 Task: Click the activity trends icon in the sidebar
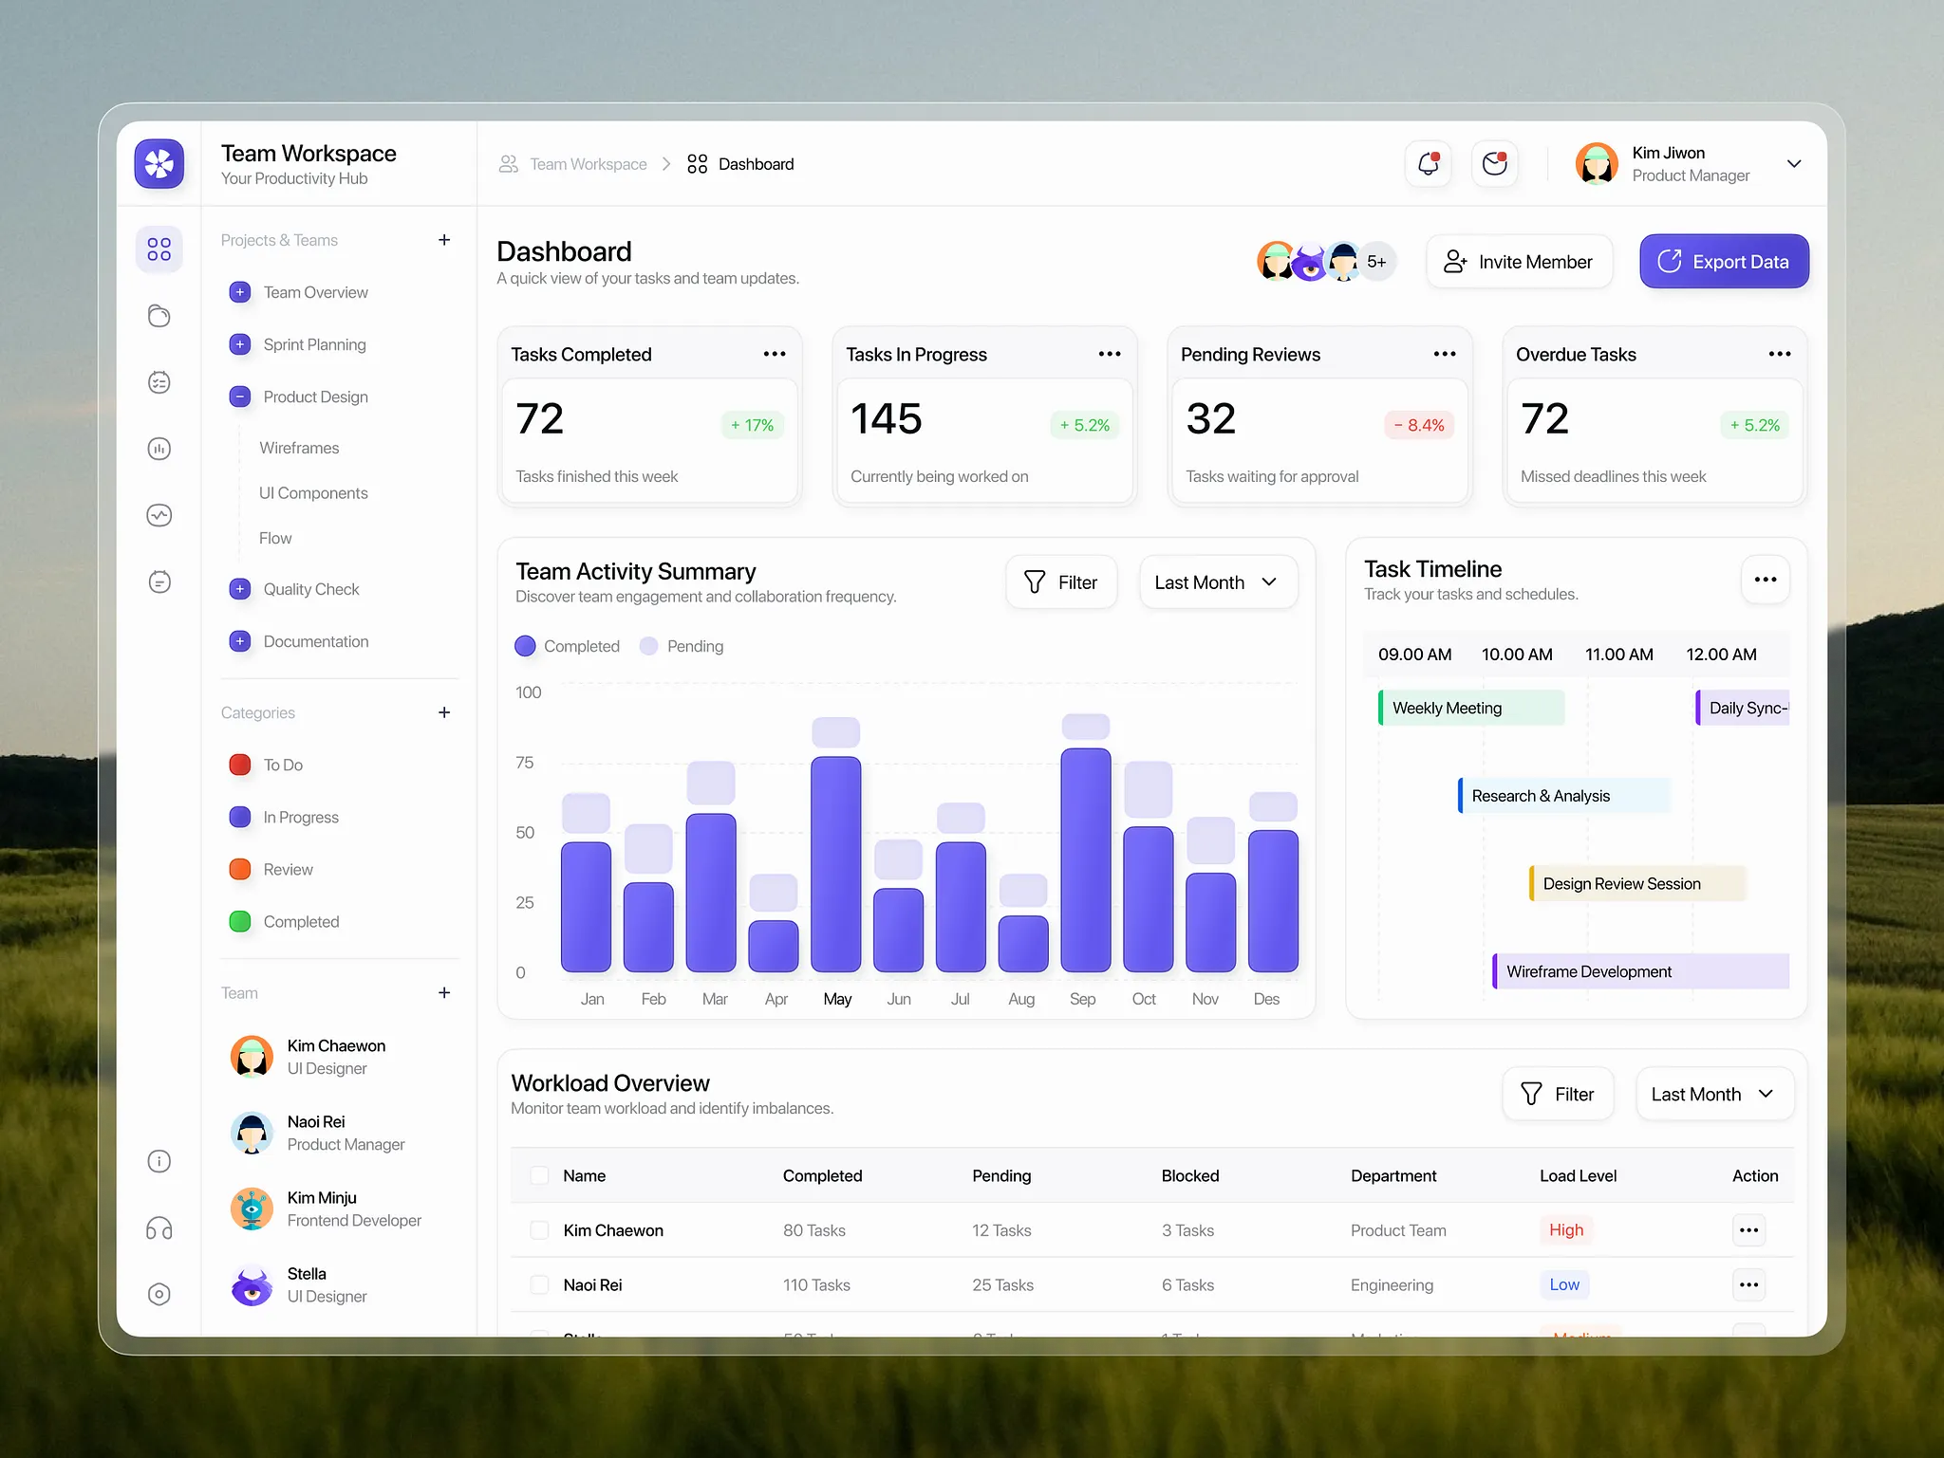(159, 515)
